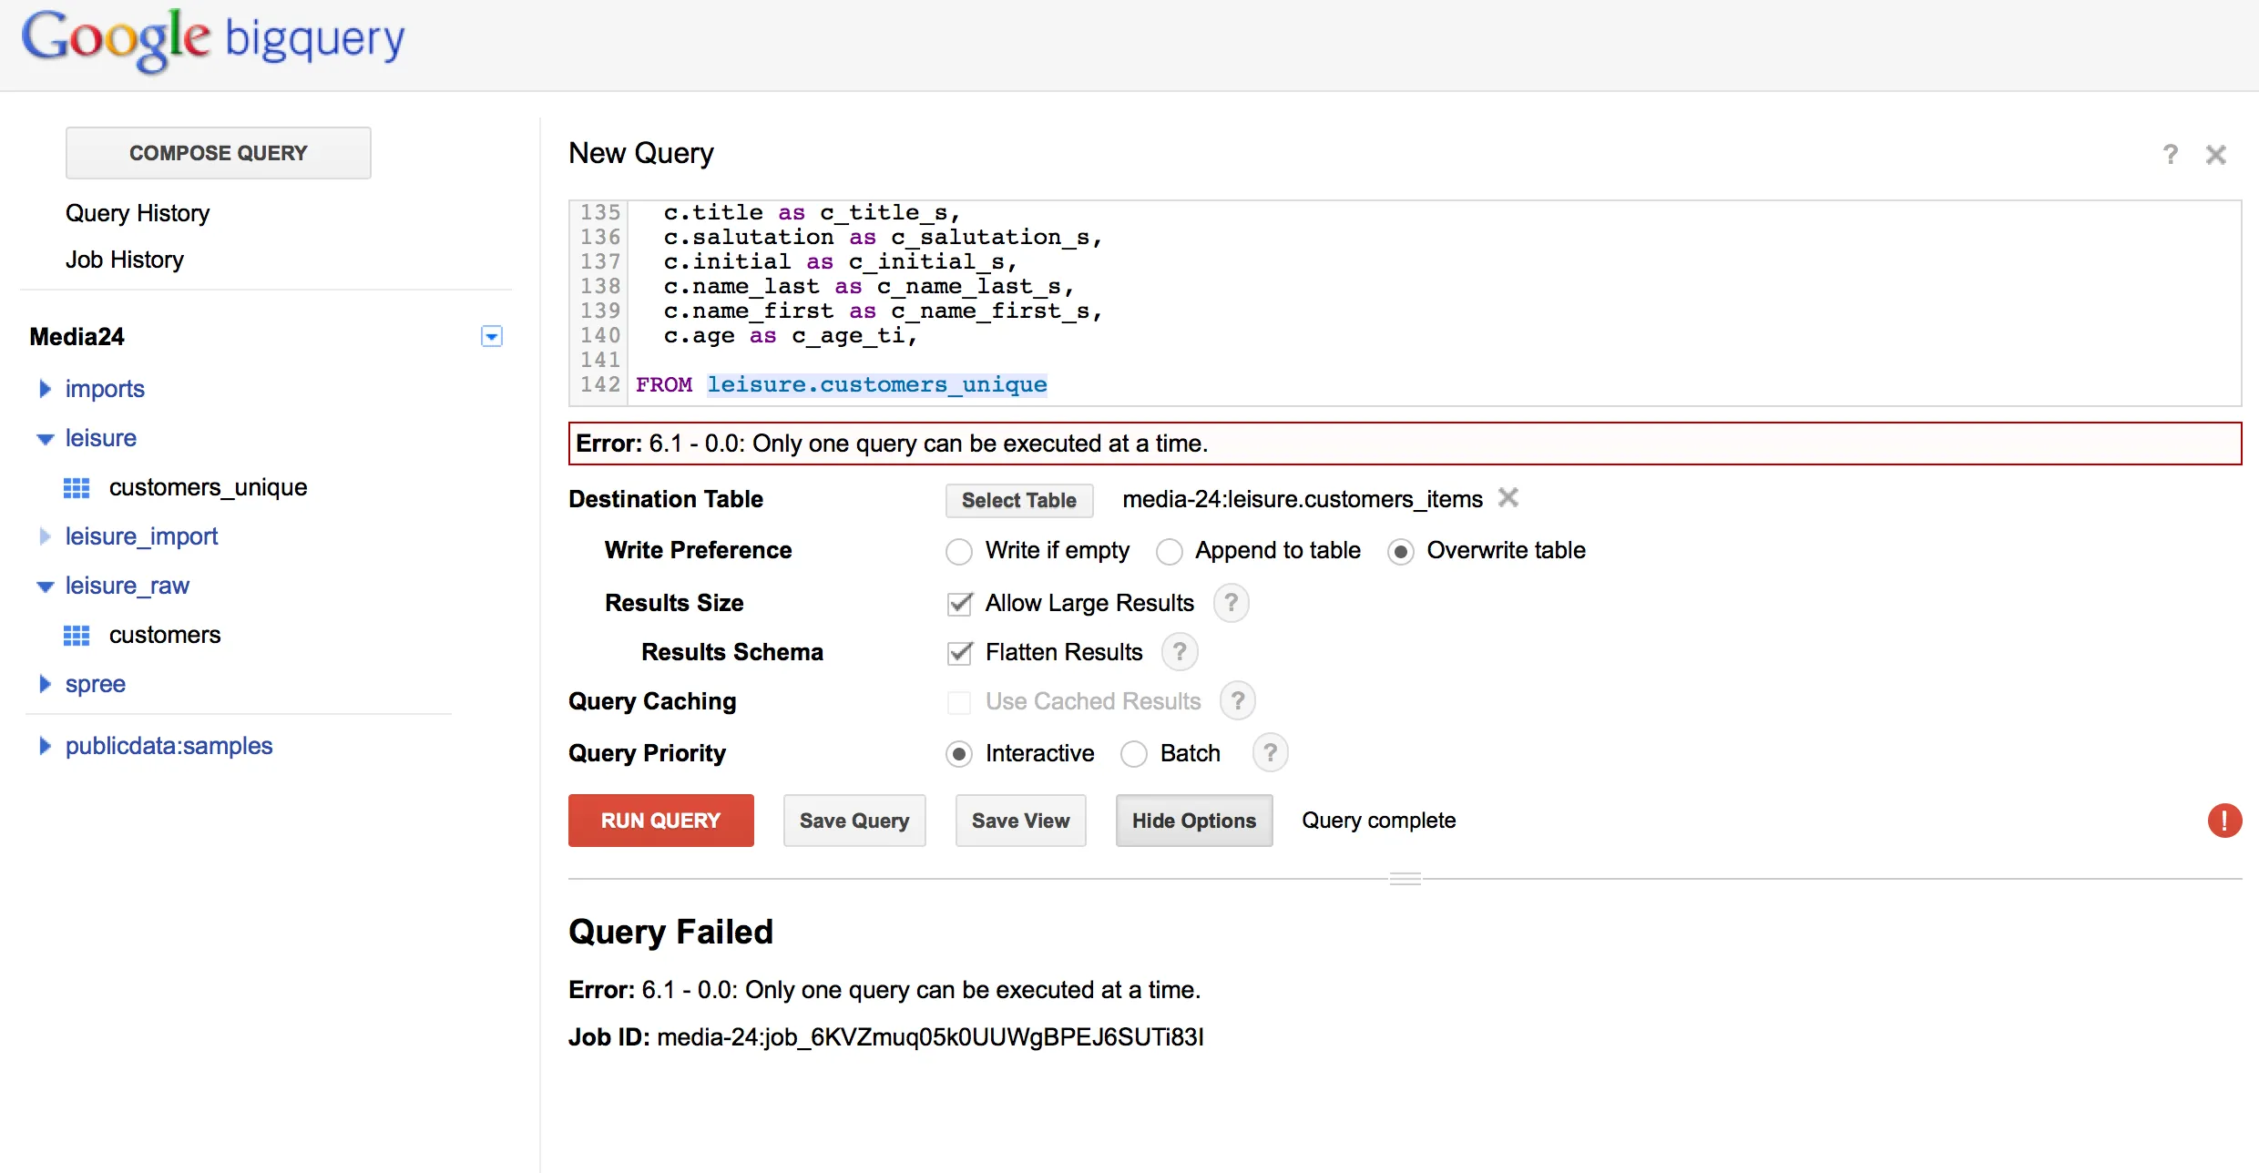Select Append to table option
The image size is (2259, 1173).
[x=1170, y=552]
